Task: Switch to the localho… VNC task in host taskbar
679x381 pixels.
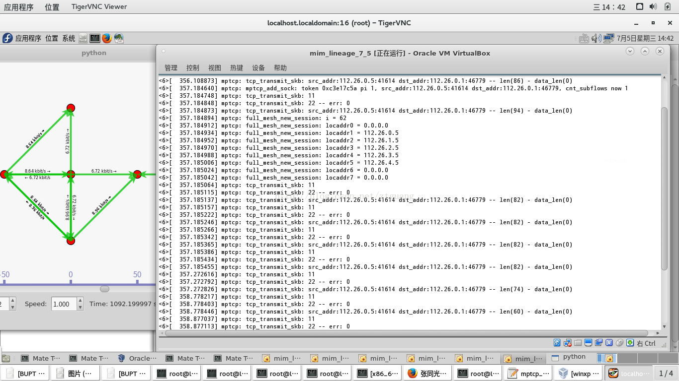Action: pyautogui.click(x=628, y=373)
